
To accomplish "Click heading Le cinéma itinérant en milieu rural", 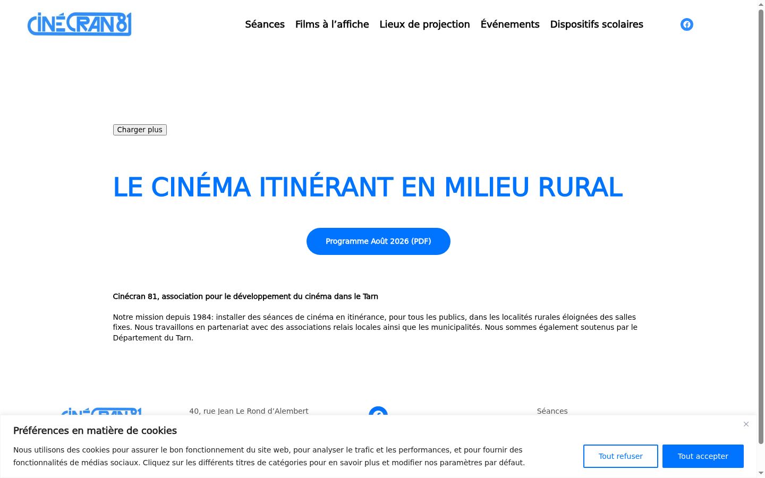I will coord(368,187).
